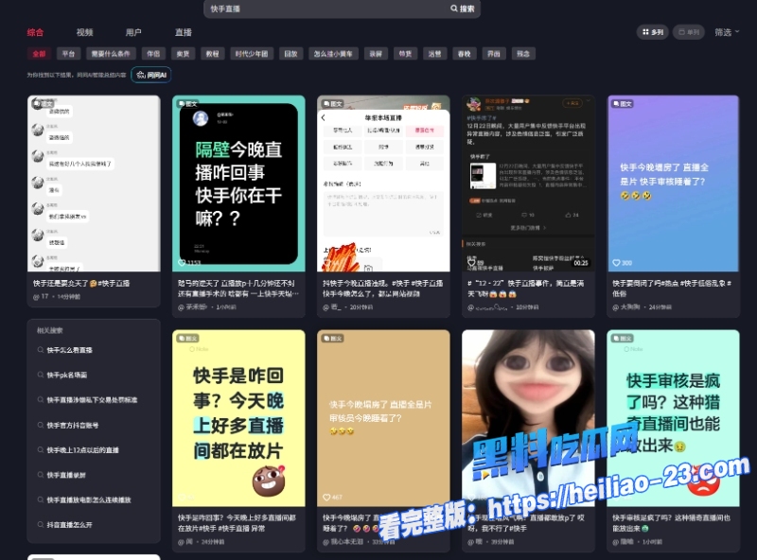Click the 问问AI button
Viewport: 757px width, 560px height.
coord(151,75)
